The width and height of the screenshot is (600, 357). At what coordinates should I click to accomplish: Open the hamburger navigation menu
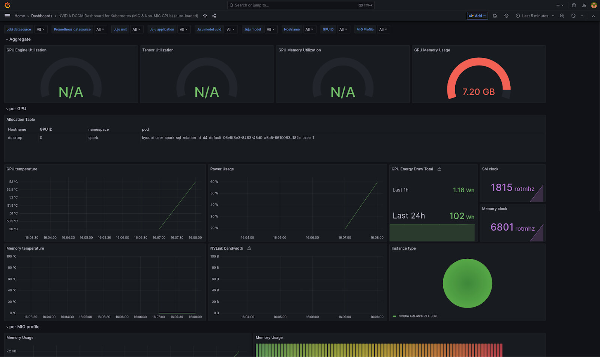[x=7, y=16]
